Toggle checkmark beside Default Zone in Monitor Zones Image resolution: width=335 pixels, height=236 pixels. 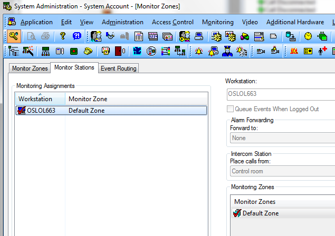(237, 213)
